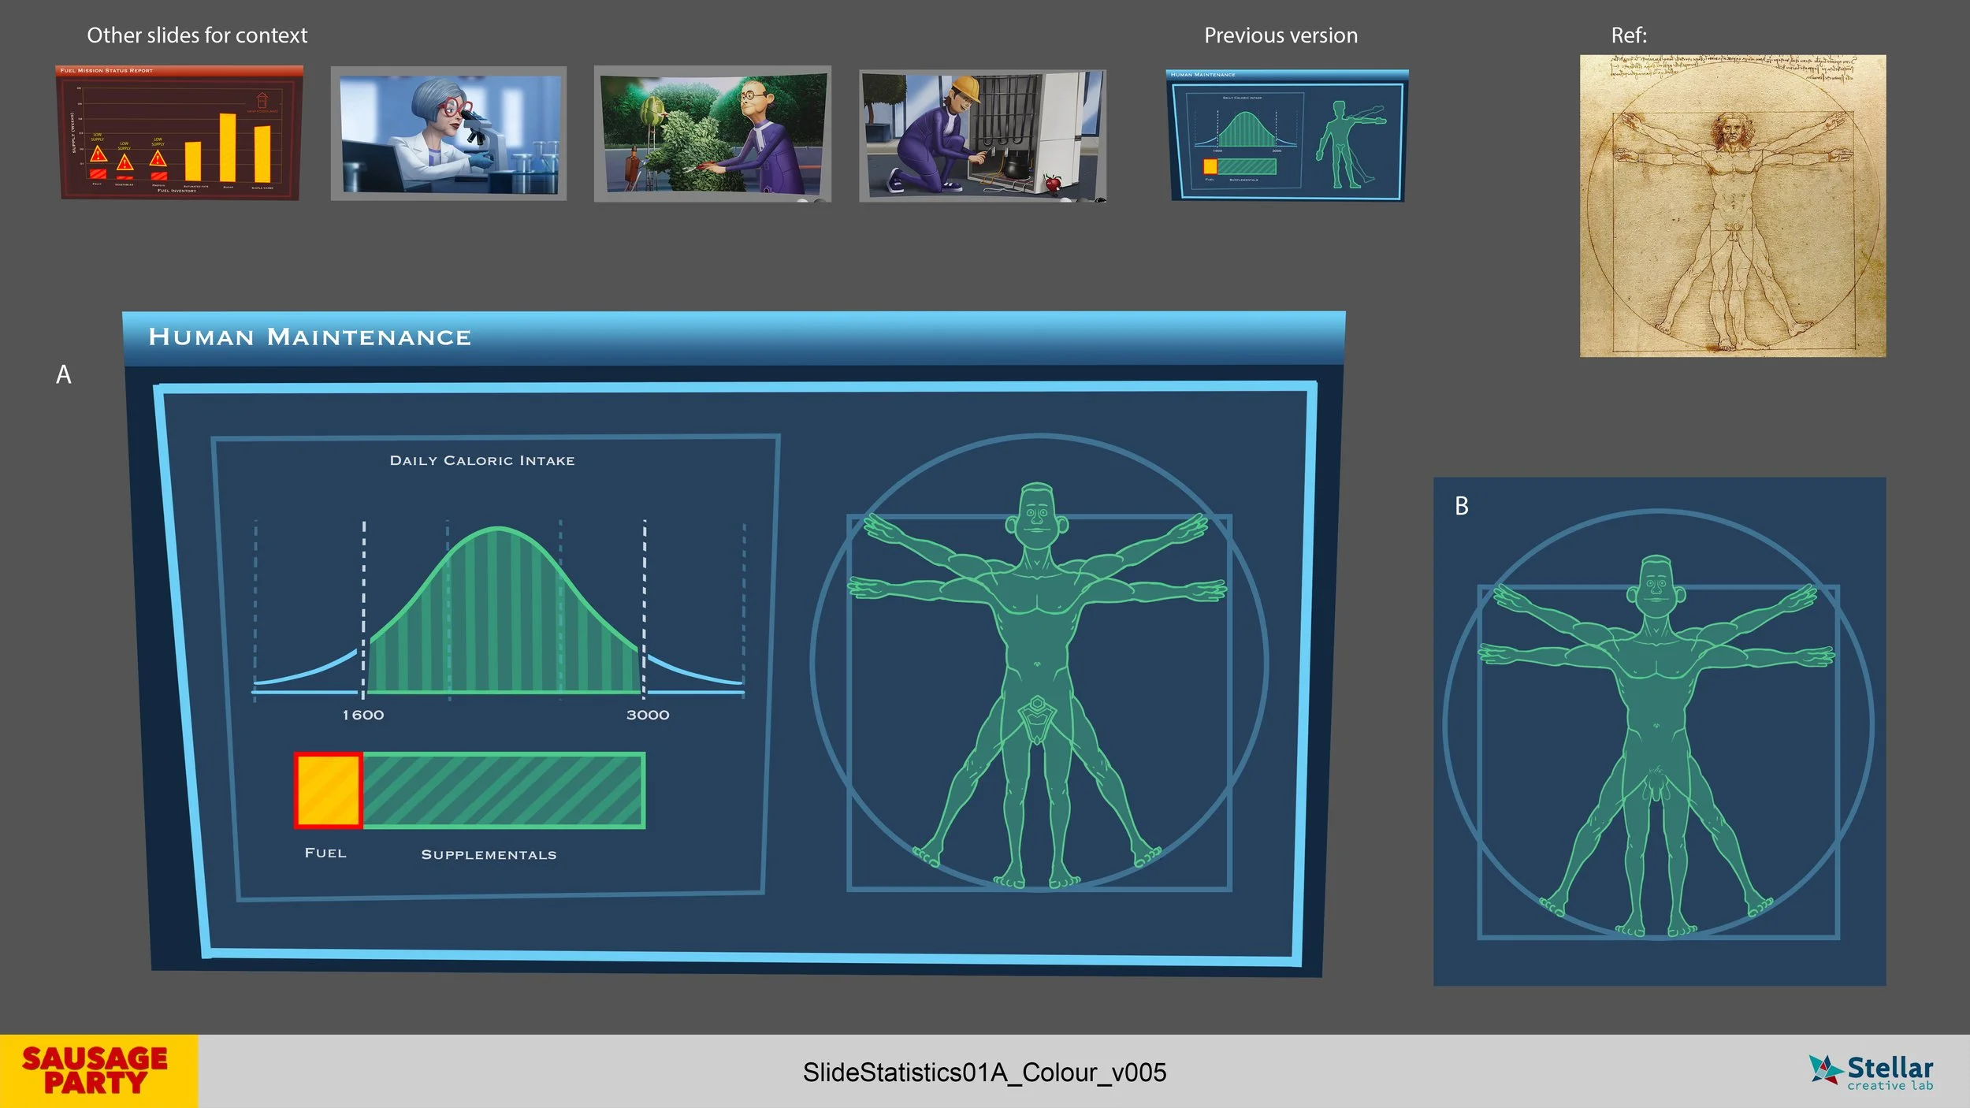Viewport: 1970px width, 1108px height.
Task: Open the Vitruvian Man reference image
Action: point(1733,206)
